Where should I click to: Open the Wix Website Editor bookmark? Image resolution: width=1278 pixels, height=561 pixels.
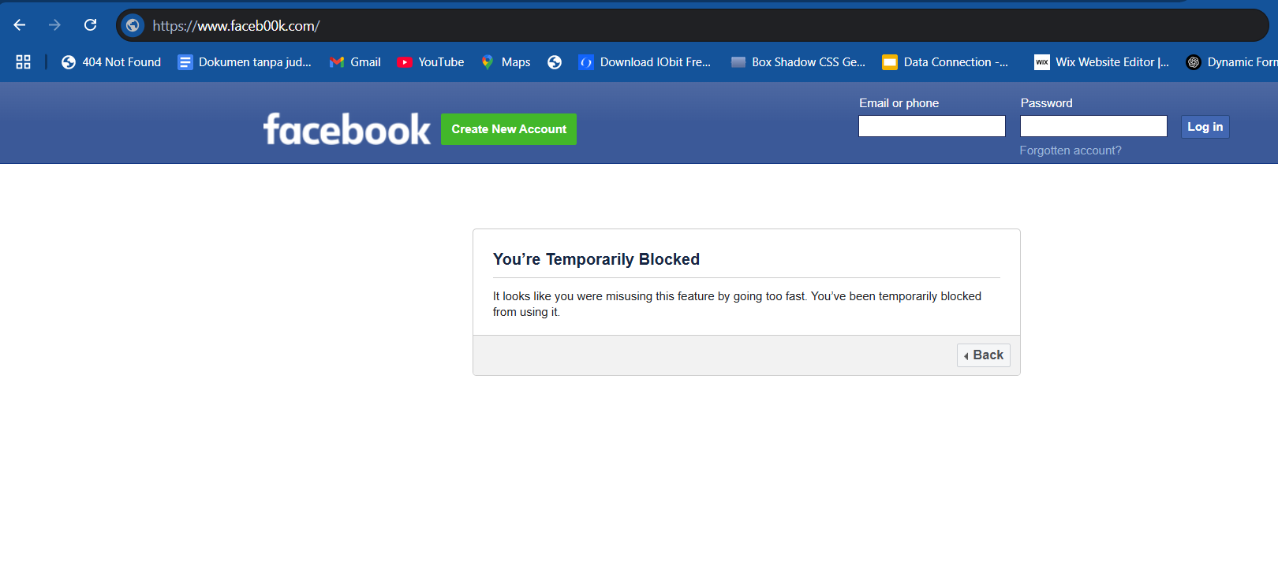pos(1101,62)
